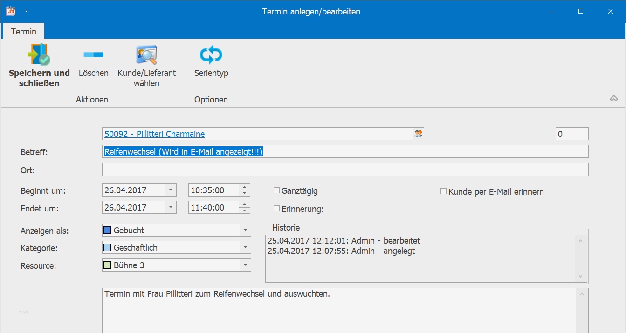
Task: Collapse the ribbon using the chevron
Action: point(614,98)
